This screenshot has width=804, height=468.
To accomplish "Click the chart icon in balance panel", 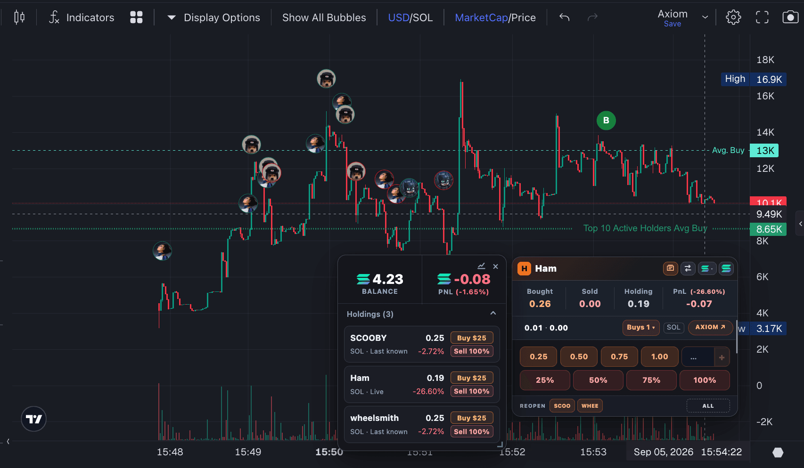I will point(481,266).
